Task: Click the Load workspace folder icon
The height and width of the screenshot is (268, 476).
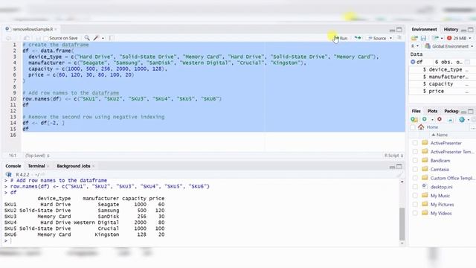Action: 414,38
